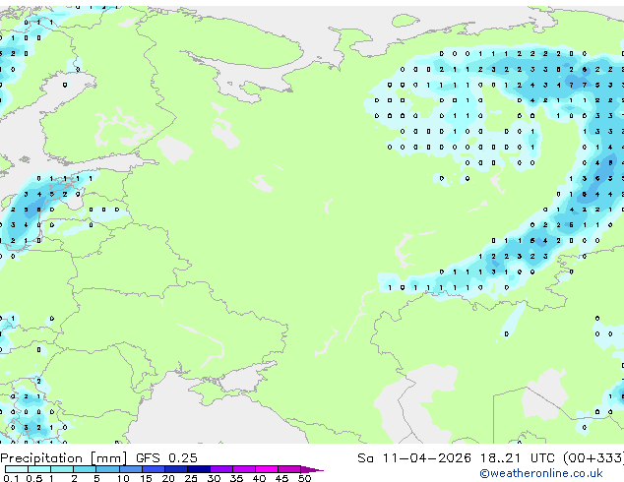The height and width of the screenshot is (482, 624).
Task: Select the 35–40 mm legend swatch
Action: click(x=244, y=469)
